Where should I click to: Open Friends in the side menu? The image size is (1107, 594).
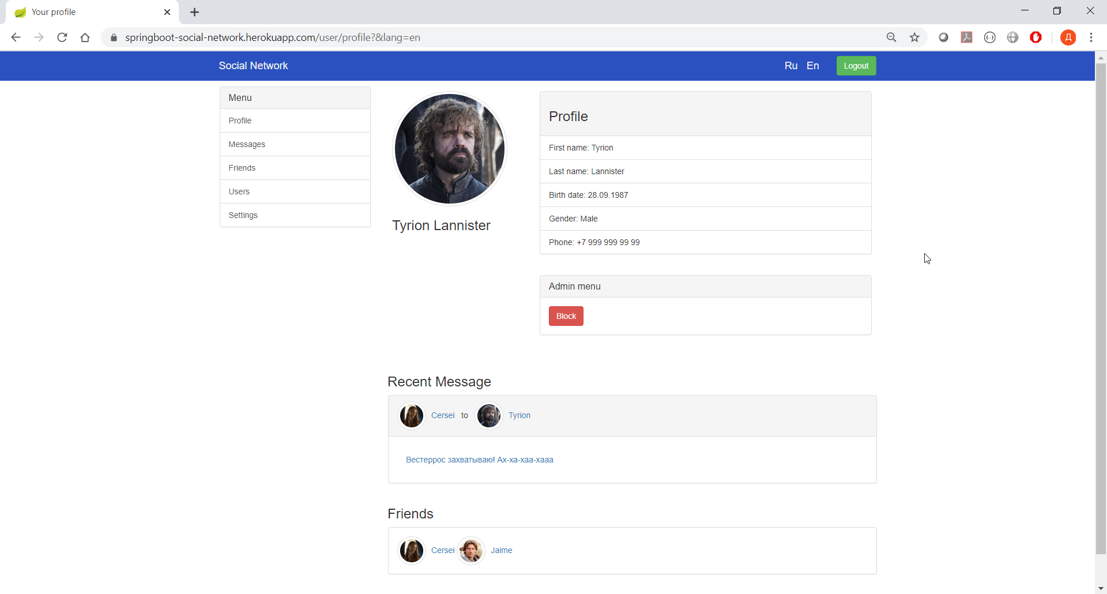point(295,168)
